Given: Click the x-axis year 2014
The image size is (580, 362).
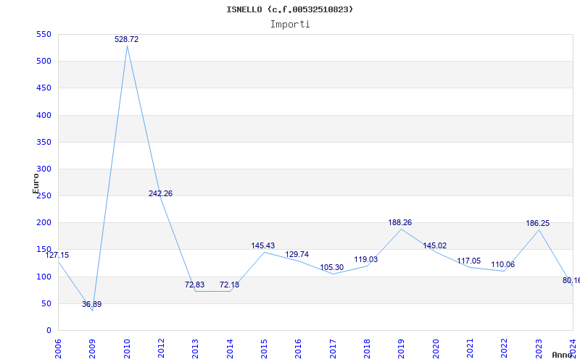Looking at the screenshot, I should coord(230,349).
